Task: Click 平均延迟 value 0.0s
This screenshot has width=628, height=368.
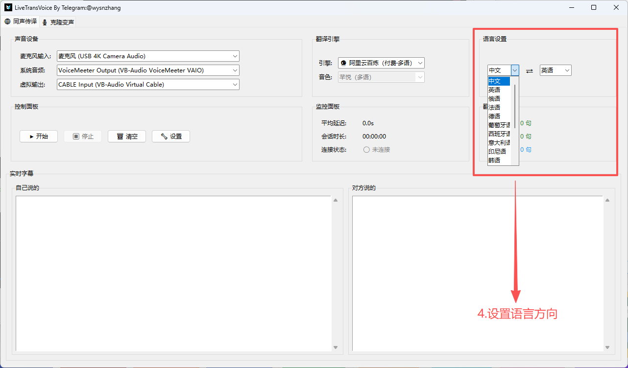Action: coord(368,123)
